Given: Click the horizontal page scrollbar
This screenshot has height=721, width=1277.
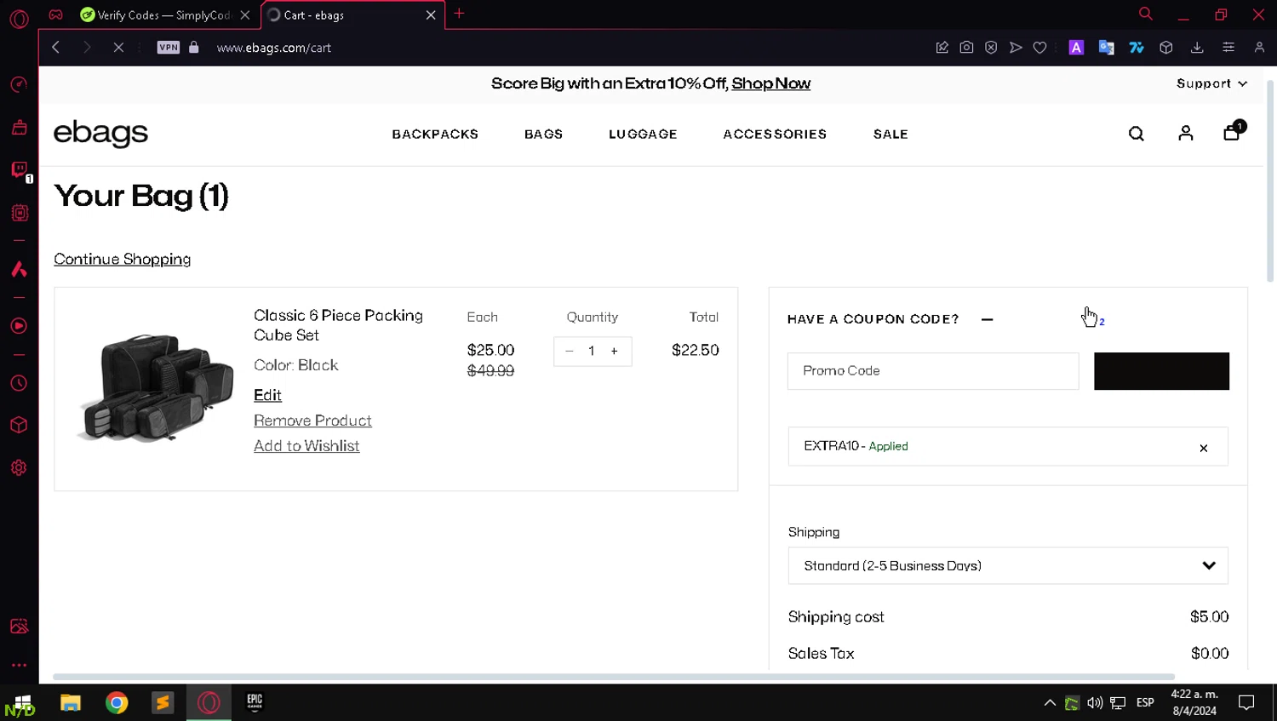Looking at the screenshot, I should pyautogui.click(x=613, y=677).
